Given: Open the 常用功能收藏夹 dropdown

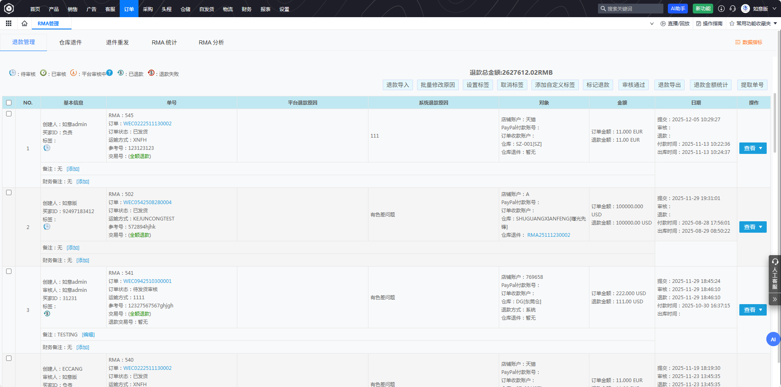Looking at the screenshot, I should pyautogui.click(x=753, y=24).
